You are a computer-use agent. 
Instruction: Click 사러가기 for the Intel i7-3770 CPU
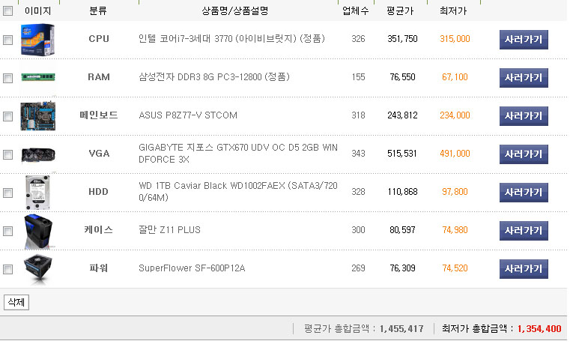[x=524, y=40]
